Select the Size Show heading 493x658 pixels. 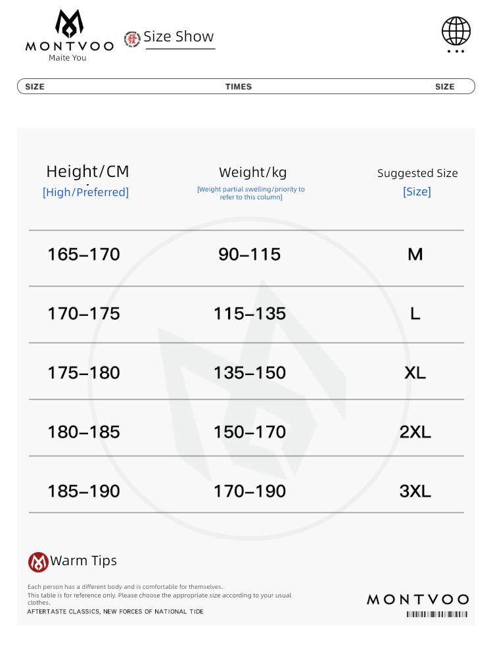179,36
